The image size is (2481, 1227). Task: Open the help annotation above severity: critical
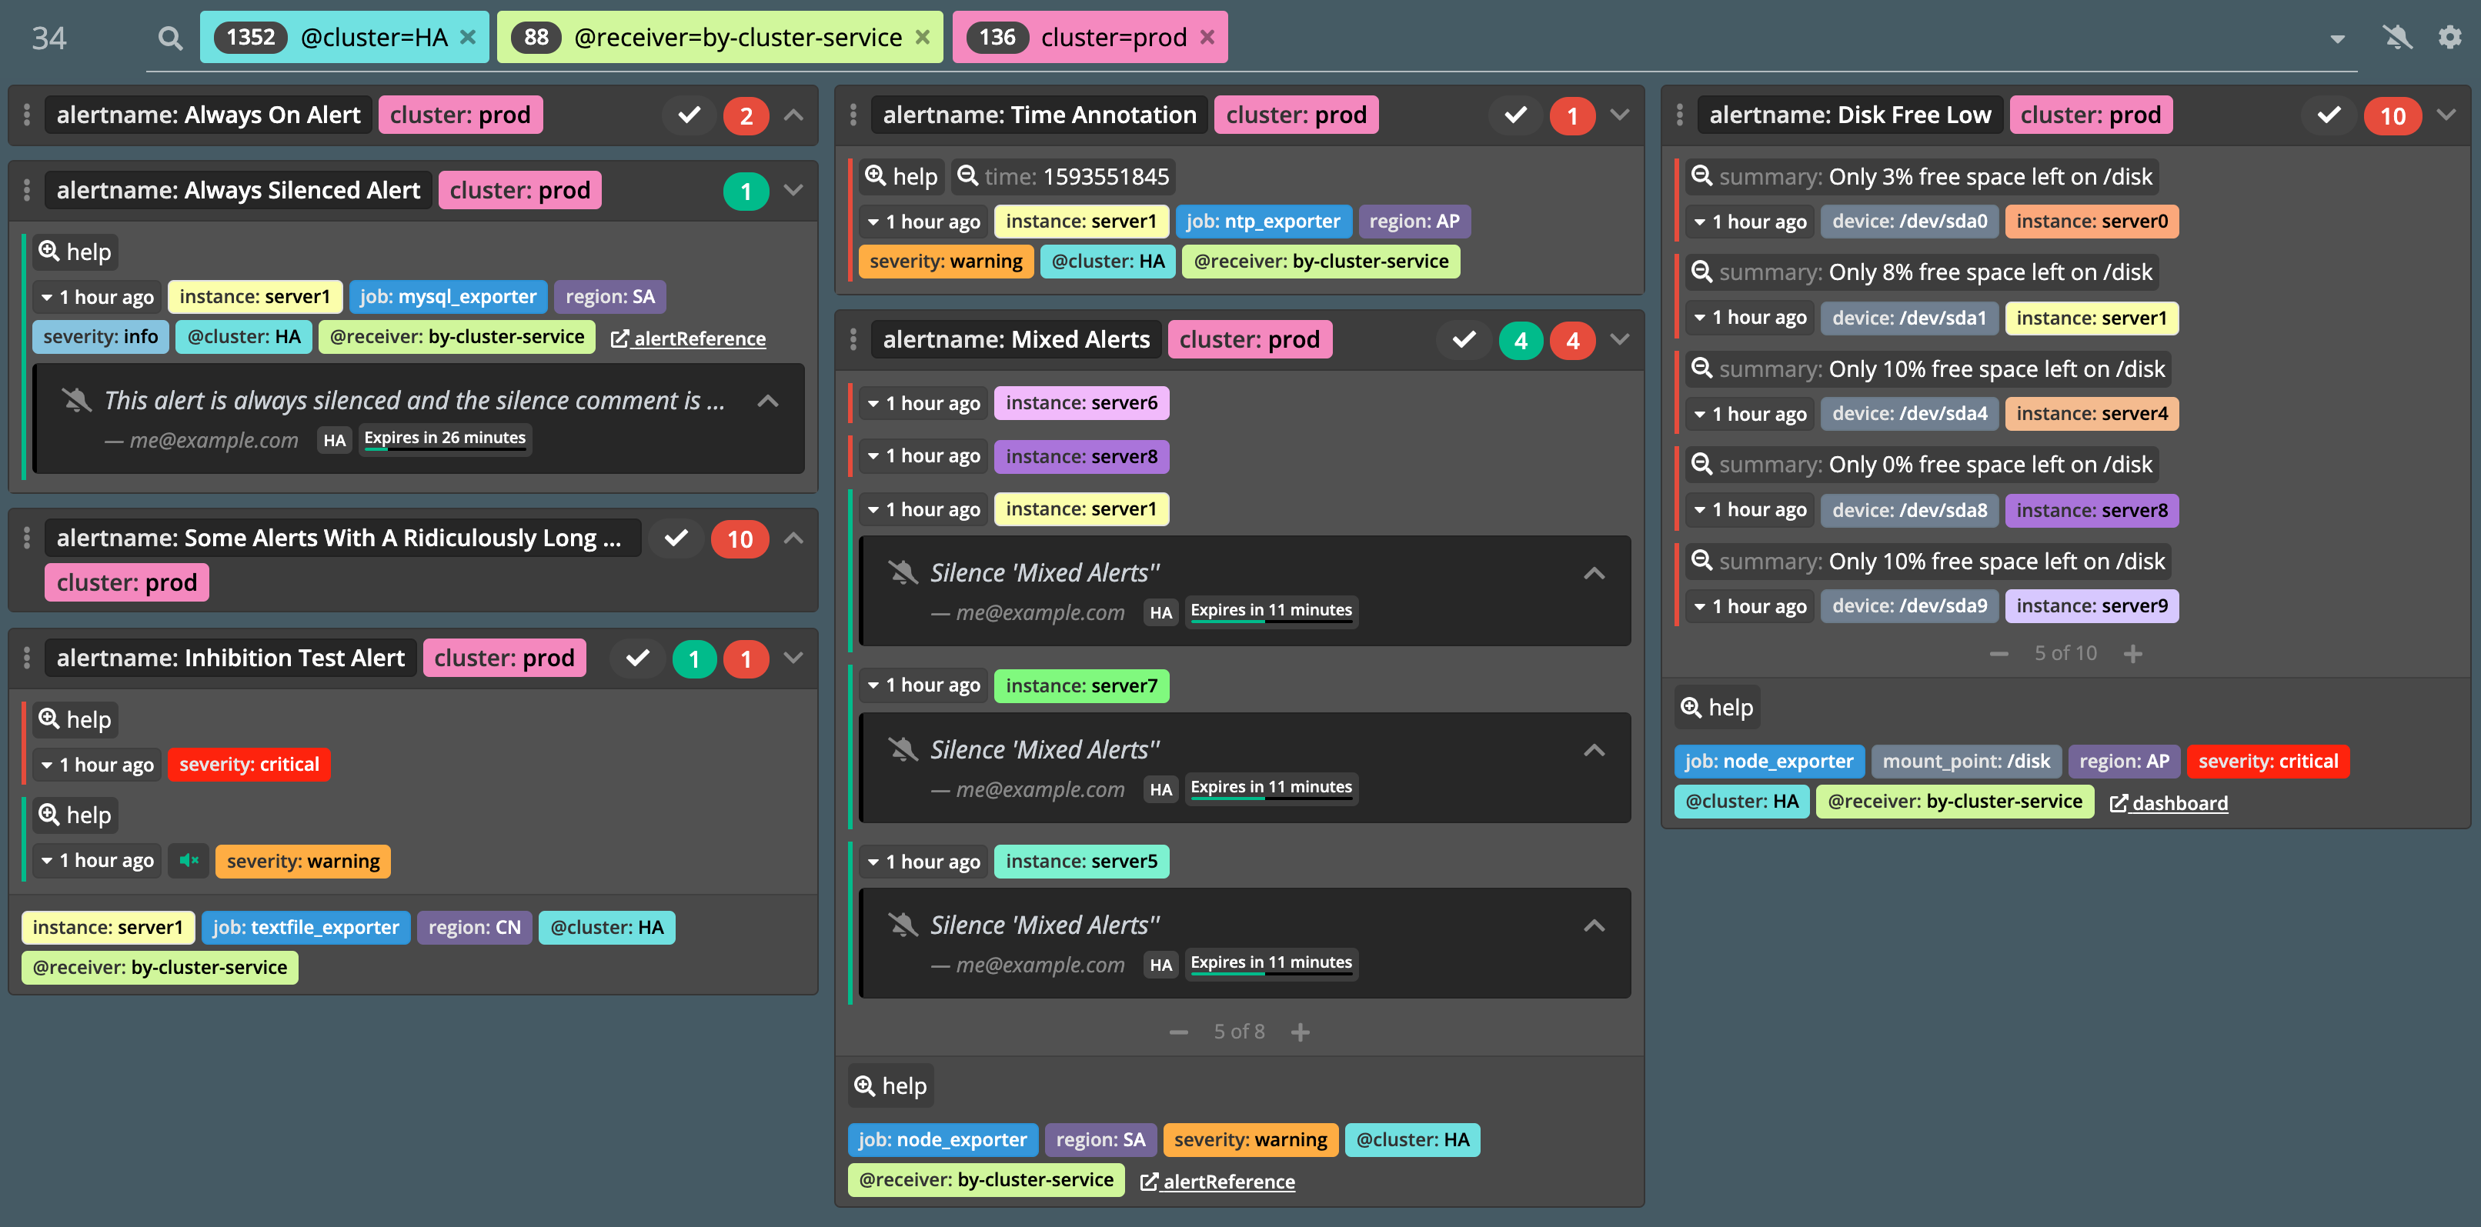pyautogui.click(x=75, y=719)
